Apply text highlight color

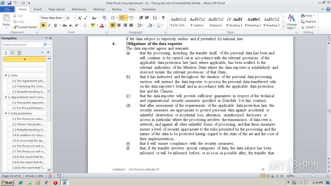(x=93, y=25)
